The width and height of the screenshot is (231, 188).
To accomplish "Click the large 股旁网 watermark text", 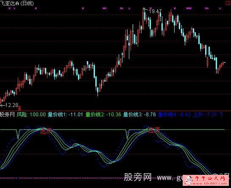I will tap(138, 177).
